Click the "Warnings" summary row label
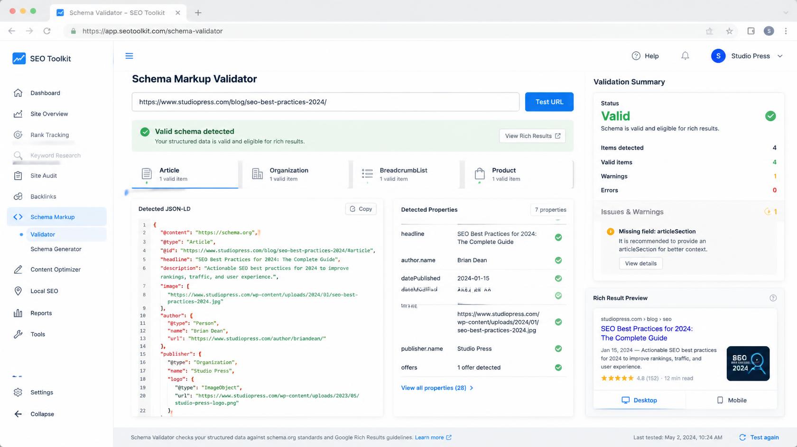The height and width of the screenshot is (447, 797). 614,176
